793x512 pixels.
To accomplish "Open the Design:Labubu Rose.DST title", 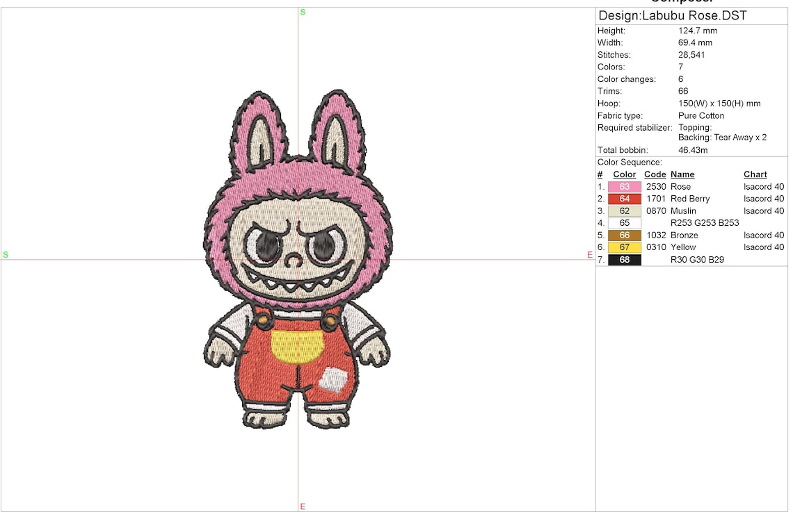I will pos(671,15).
